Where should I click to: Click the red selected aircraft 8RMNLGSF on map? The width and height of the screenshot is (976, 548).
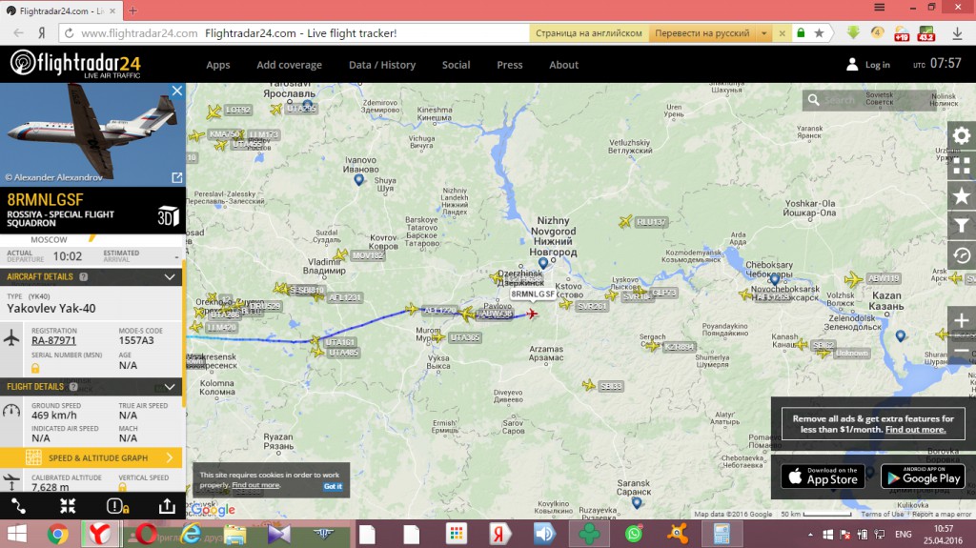coord(532,313)
